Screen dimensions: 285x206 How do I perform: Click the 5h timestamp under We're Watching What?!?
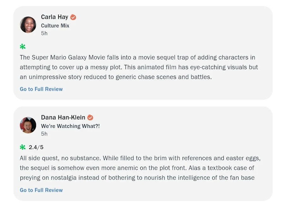44,134
